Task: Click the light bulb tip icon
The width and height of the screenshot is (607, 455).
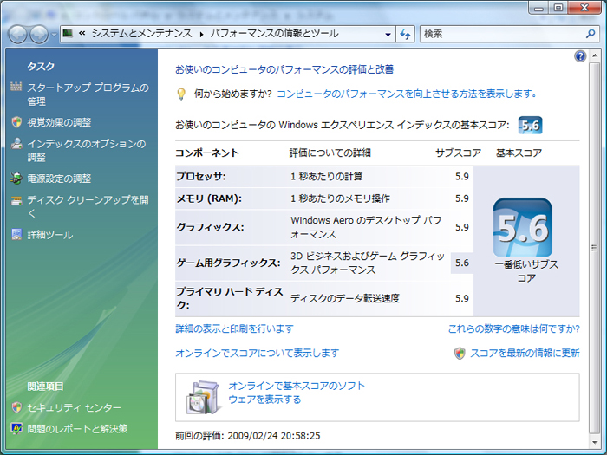Action: coord(180,94)
